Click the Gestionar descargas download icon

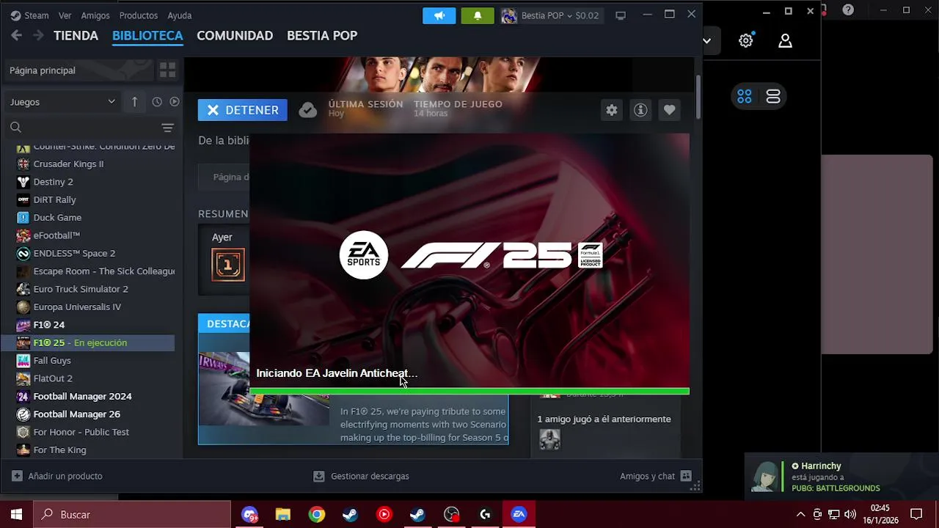tap(318, 476)
